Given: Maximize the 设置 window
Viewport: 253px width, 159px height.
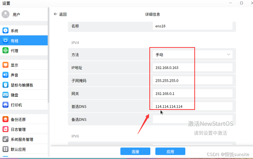Looking at the screenshot, I should pos(241,3).
